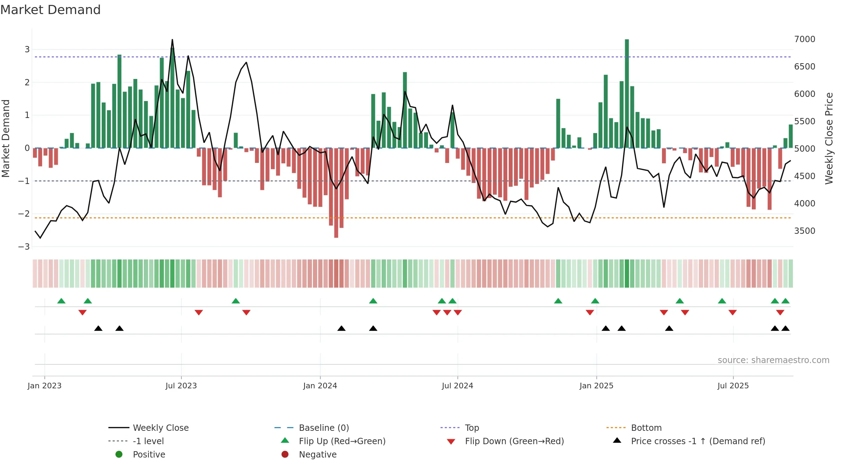Click the −3 tick on demand axis
The height and width of the screenshot is (474, 842).
tap(24, 246)
